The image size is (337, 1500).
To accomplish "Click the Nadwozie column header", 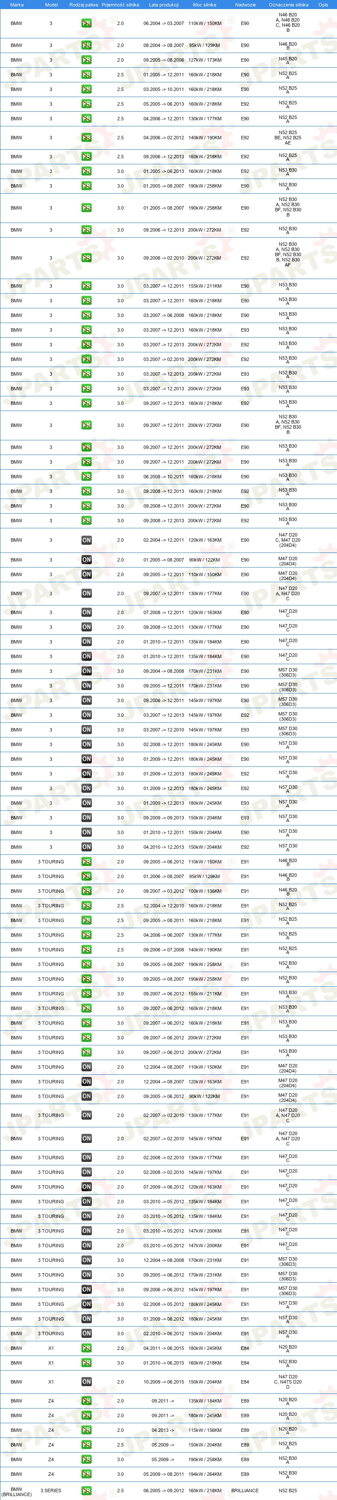I will (246, 5).
